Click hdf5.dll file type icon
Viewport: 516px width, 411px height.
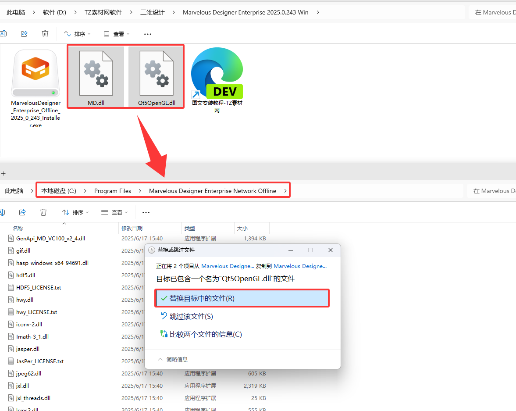coord(11,275)
